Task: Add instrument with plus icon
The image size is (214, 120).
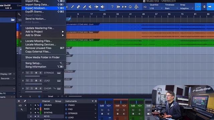Action: (96, 101)
